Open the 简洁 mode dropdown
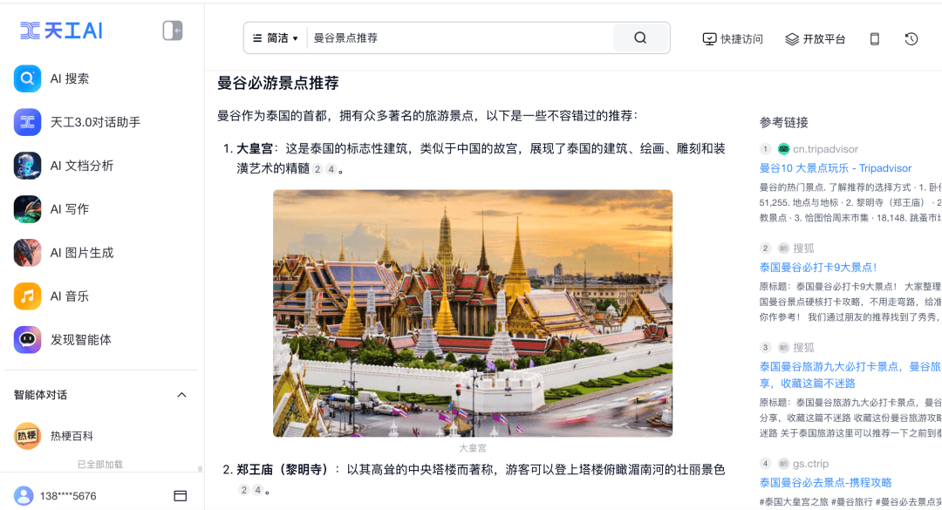The image size is (942, 510). pyautogui.click(x=276, y=38)
